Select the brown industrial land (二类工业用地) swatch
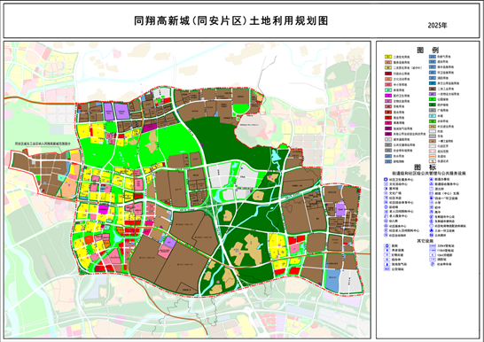Image resolution: width=484 pixels, height=342 pixels. pos(433,89)
